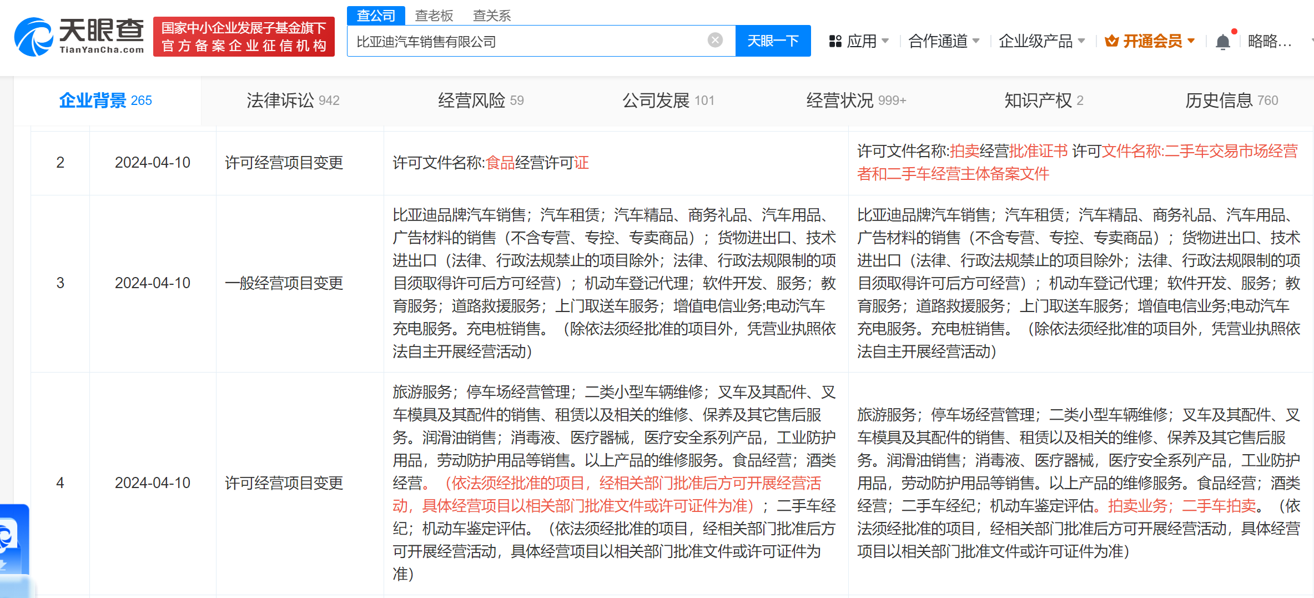1314x598 pixels.
Task: Click the 公司发展 tab
Action: (668, 100)
